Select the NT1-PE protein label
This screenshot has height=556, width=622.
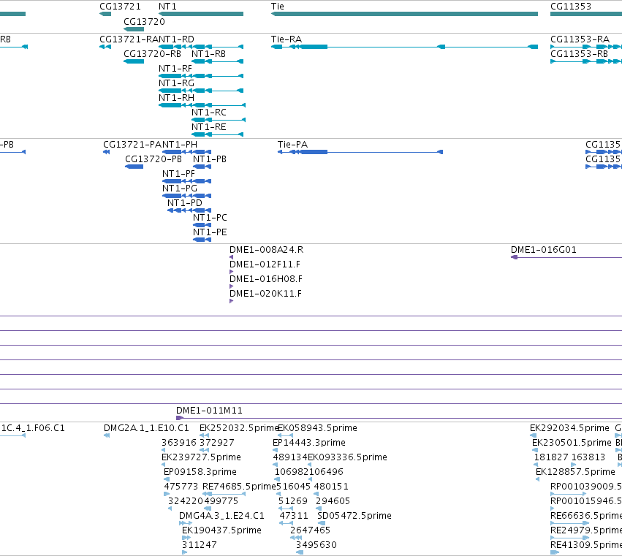click(x=210, y=233)
